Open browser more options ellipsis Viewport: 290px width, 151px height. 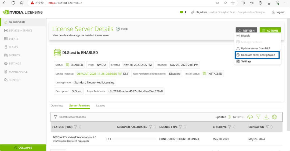[286, 3]
